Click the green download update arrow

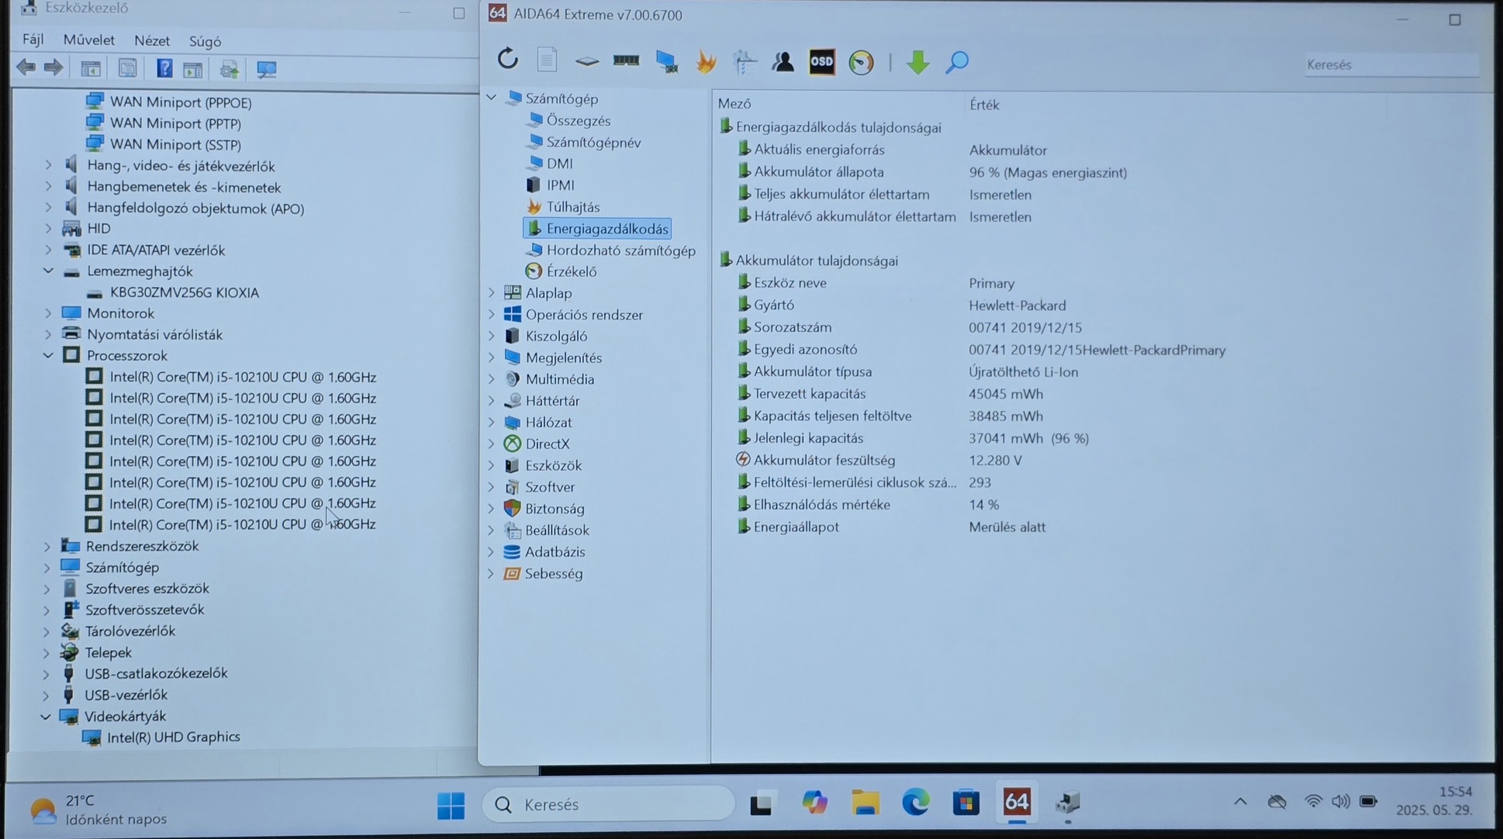(x=917, y=62)
